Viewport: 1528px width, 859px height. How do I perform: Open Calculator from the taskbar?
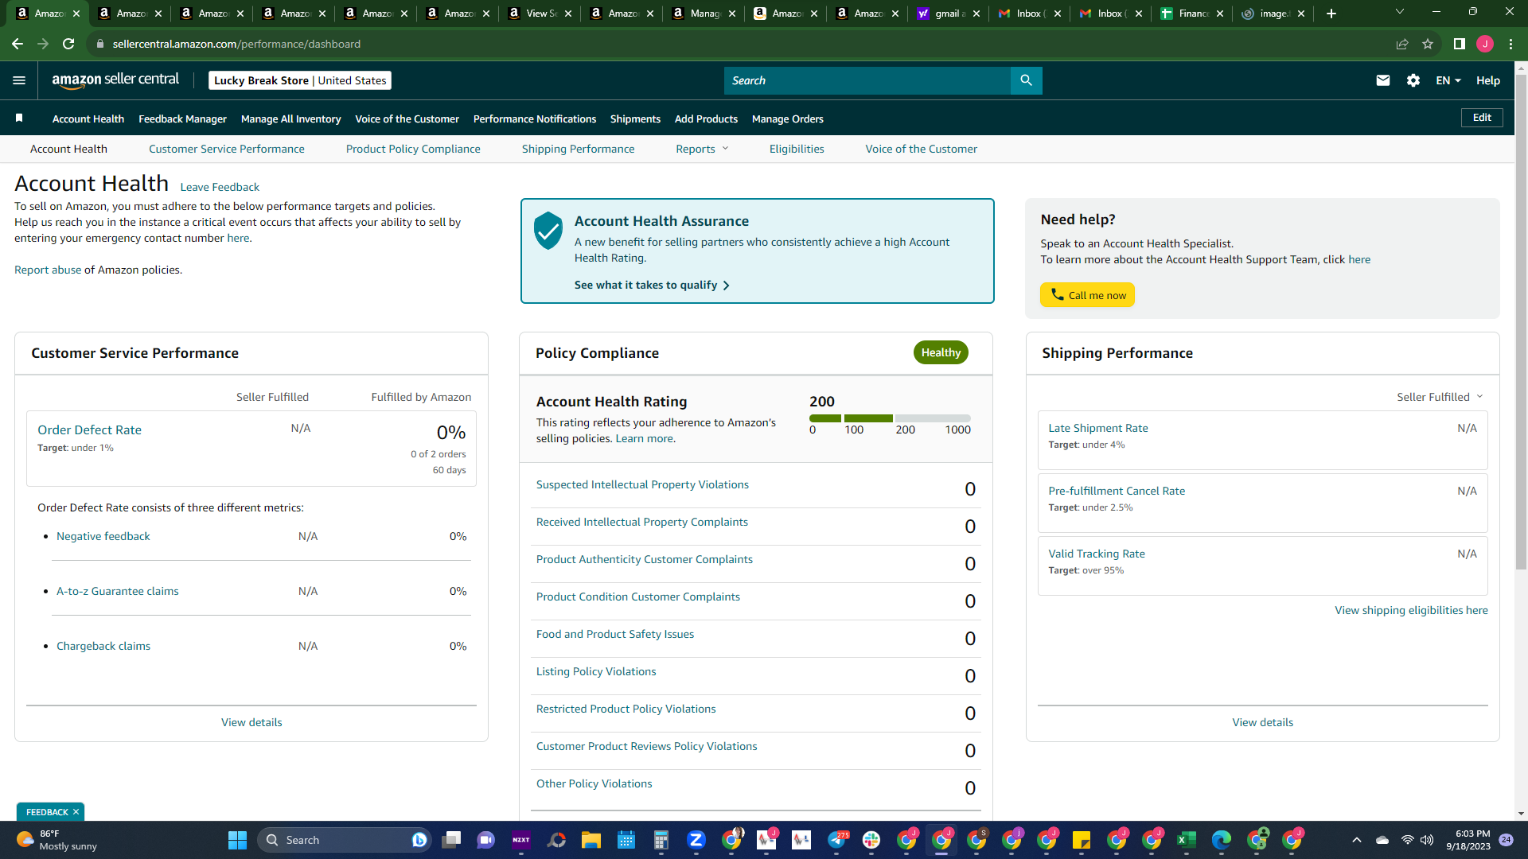tap(661, 840)
